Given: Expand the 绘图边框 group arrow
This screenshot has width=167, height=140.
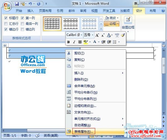Looking at the screenshot, I should click(x=128, y=32).
